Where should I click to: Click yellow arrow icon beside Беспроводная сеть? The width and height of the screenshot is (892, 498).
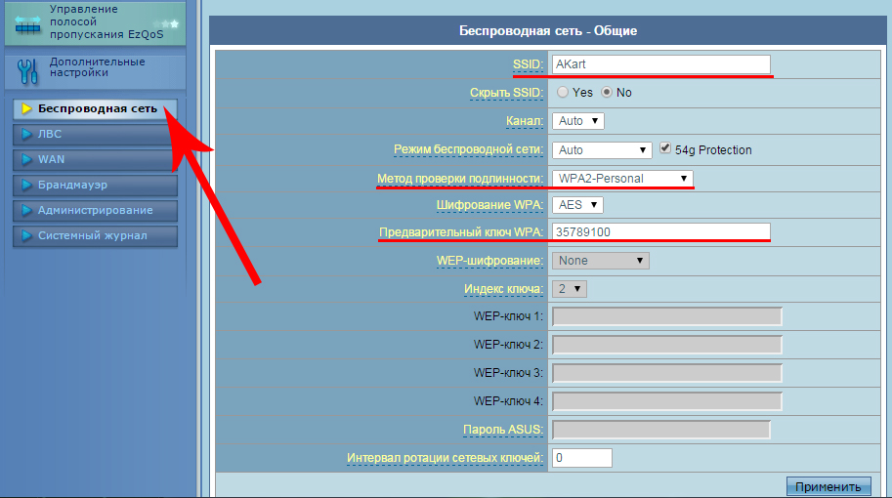26,108
